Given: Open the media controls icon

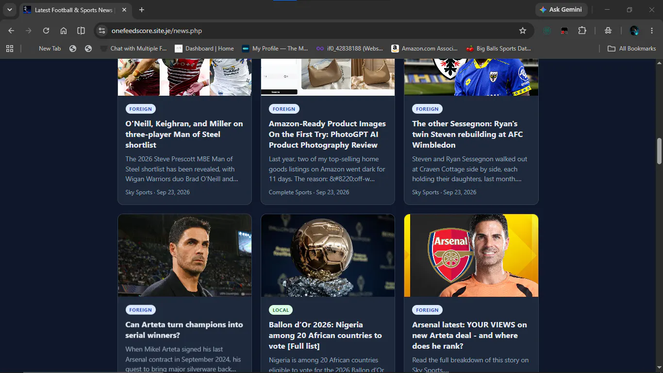Looking at the screenshot, I should [x=608, y=31].
